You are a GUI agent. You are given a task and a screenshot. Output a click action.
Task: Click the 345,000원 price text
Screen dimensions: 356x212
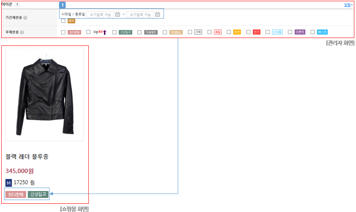coord(19,171)
